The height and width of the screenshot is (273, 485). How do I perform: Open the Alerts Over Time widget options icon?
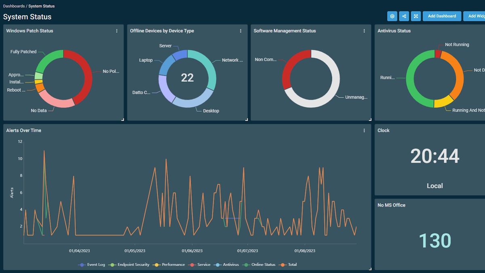tap(364, 130)
